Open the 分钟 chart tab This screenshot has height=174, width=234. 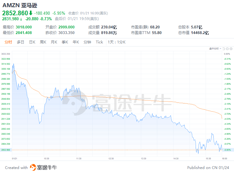coord(87,42)
